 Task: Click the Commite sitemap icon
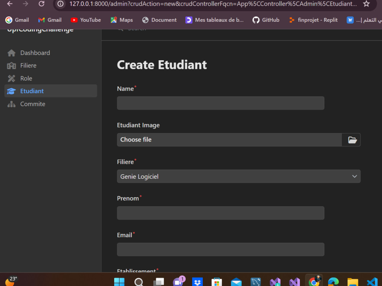tap(11, 104)
